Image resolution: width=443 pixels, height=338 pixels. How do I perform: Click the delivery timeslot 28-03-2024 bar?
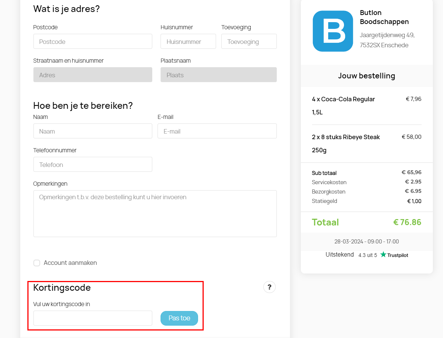point(366,241)
